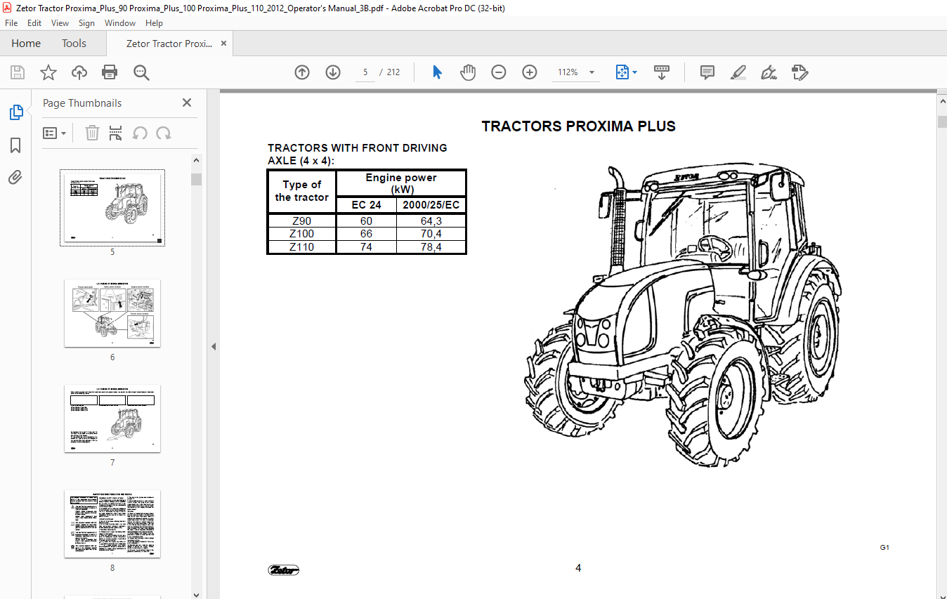The image size is (947, 599).
Task: Click the page number input field
Action: coord(365,72)
